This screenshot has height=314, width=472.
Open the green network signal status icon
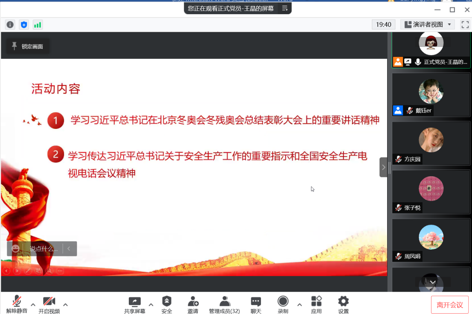[38, 25]
